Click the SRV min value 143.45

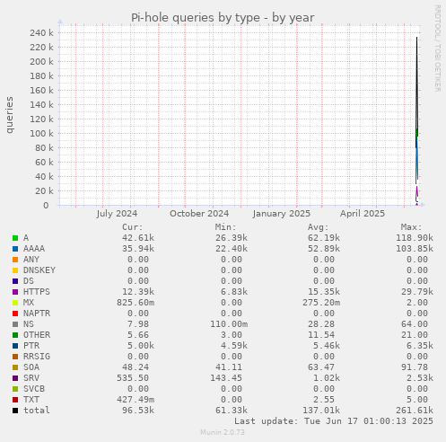[226, 378]
